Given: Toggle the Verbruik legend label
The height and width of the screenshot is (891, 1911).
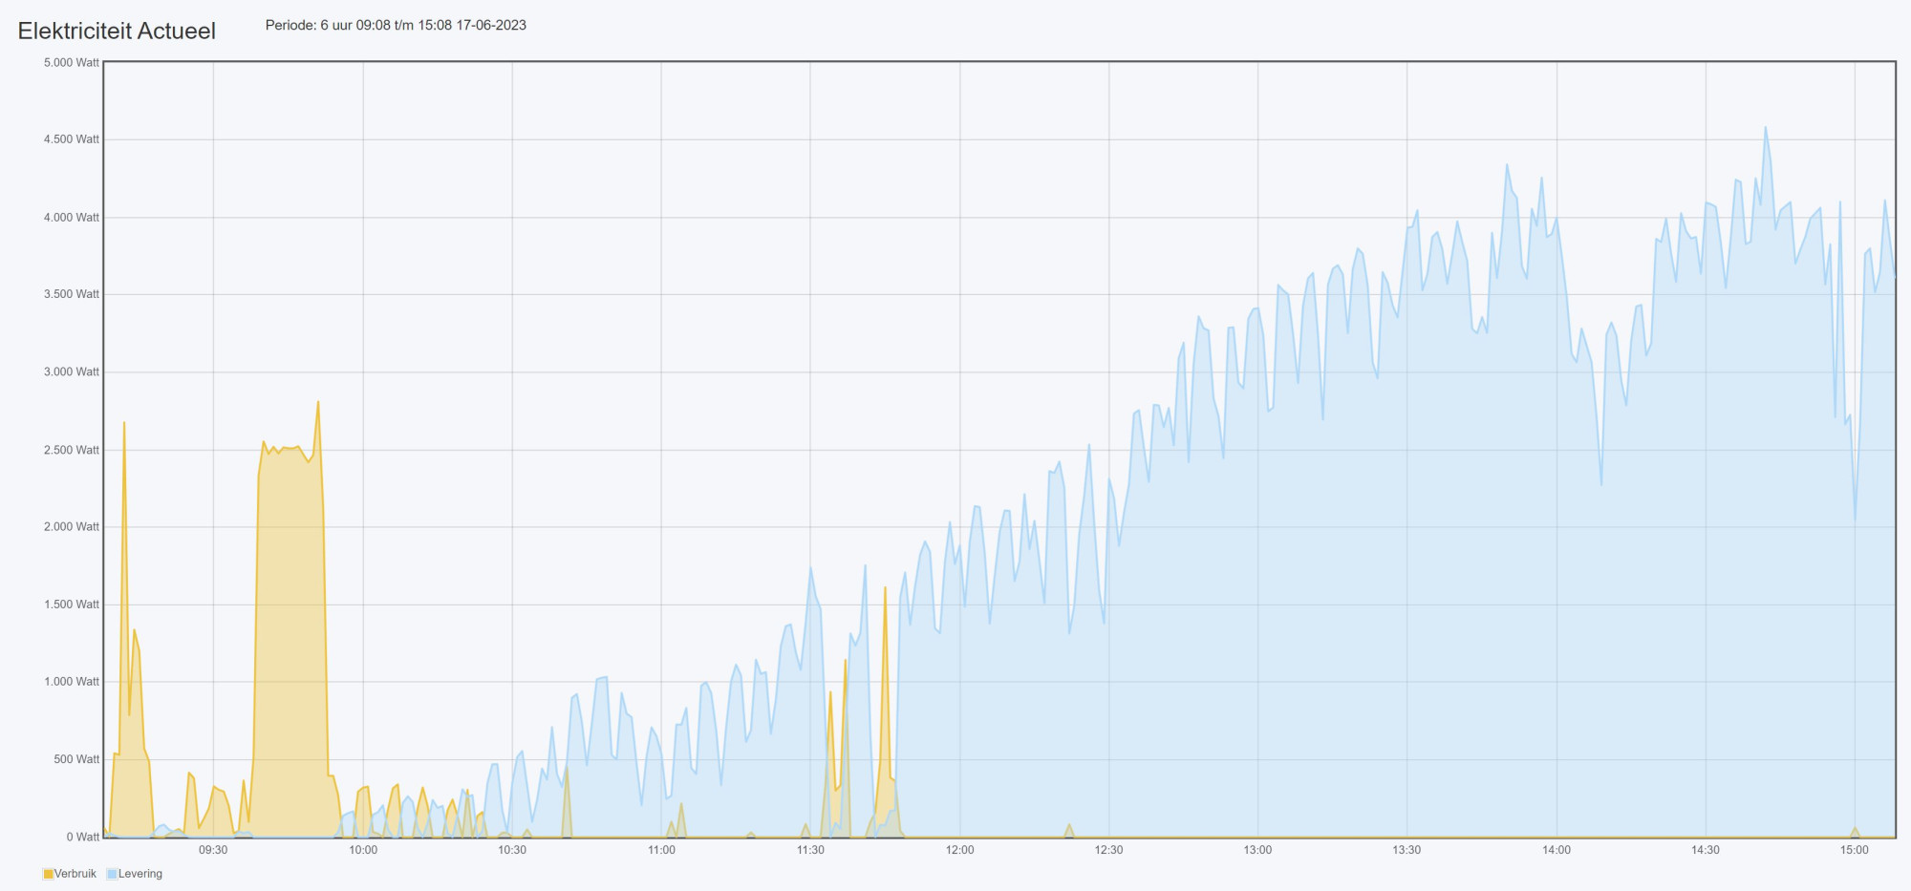Looking at the screenshot, I should [75, 874].
